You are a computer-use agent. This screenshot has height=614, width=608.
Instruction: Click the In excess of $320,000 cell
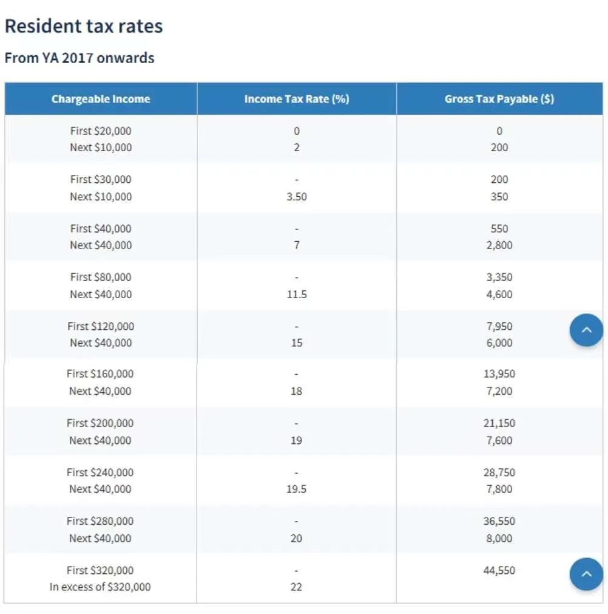point(101,587)
